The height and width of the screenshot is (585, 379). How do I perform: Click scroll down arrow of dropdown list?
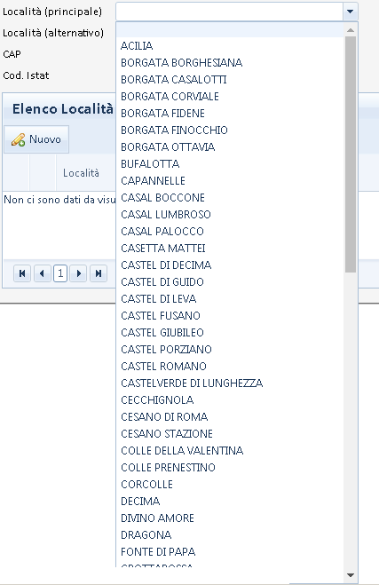click(x=351, y=575)
